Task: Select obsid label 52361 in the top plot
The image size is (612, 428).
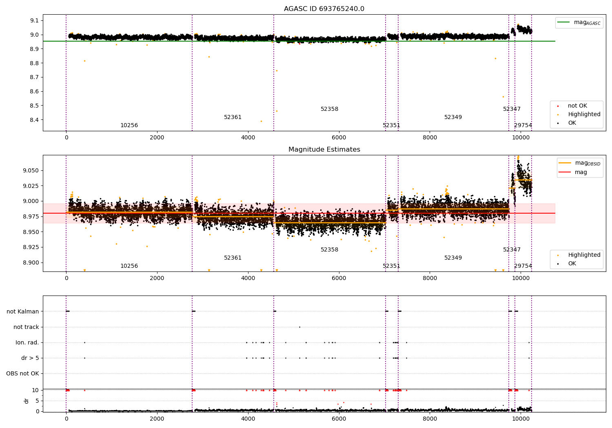Action: coord(233,117)
